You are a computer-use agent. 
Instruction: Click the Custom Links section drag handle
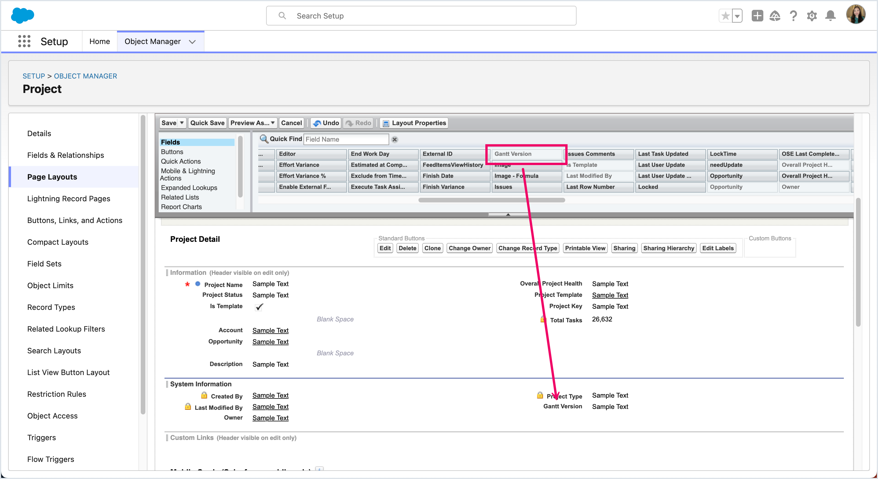click(x=167, y=437)
